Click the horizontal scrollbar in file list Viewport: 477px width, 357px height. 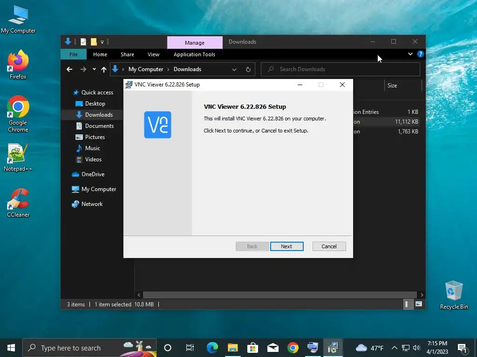point(279,295)
